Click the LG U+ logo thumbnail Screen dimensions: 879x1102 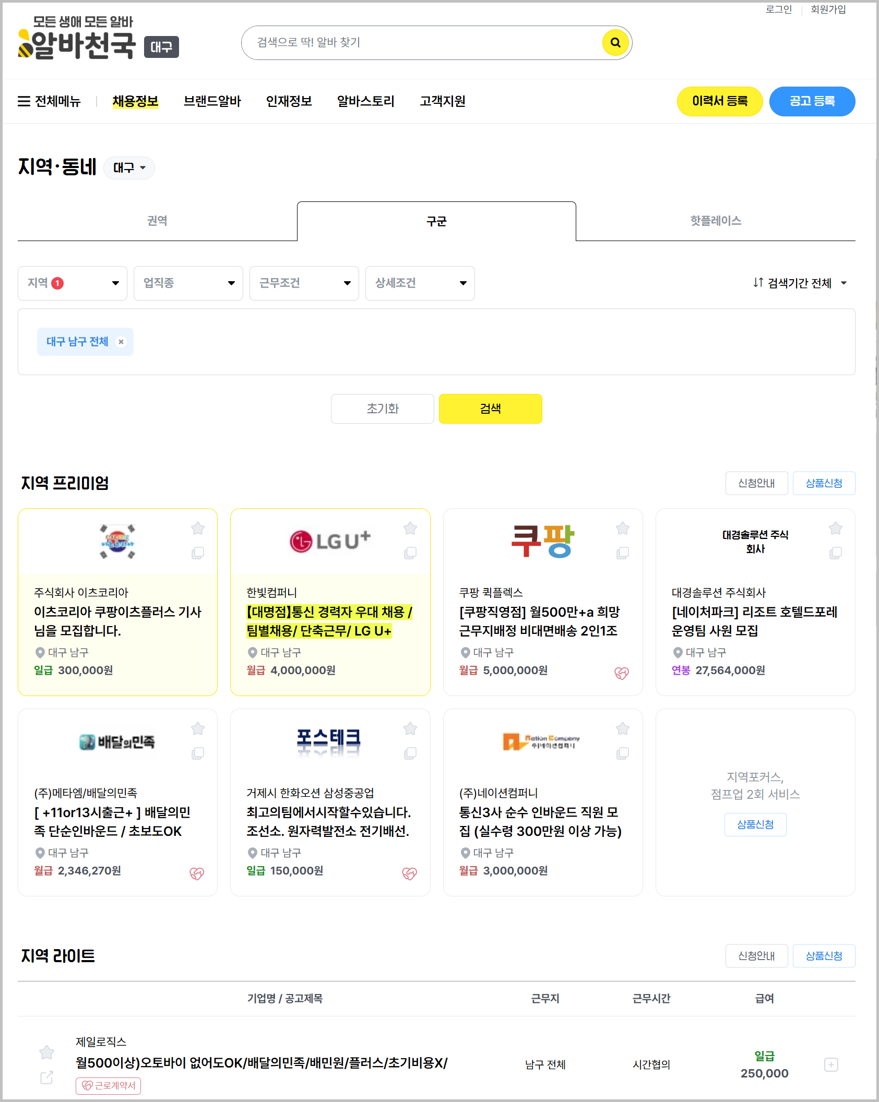tap(330, 541)
